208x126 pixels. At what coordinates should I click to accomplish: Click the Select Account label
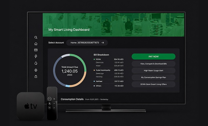56,43
